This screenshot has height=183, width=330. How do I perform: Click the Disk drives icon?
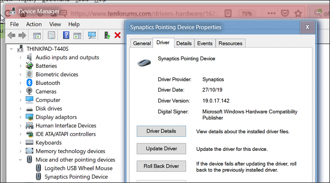(29, 109)
